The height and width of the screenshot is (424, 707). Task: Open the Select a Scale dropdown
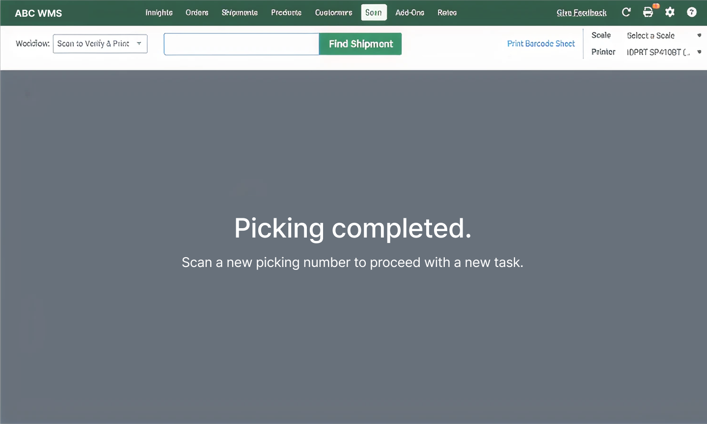[x=663, y=35]
